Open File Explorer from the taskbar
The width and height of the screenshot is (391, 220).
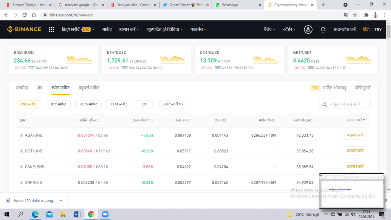(63, 214)
